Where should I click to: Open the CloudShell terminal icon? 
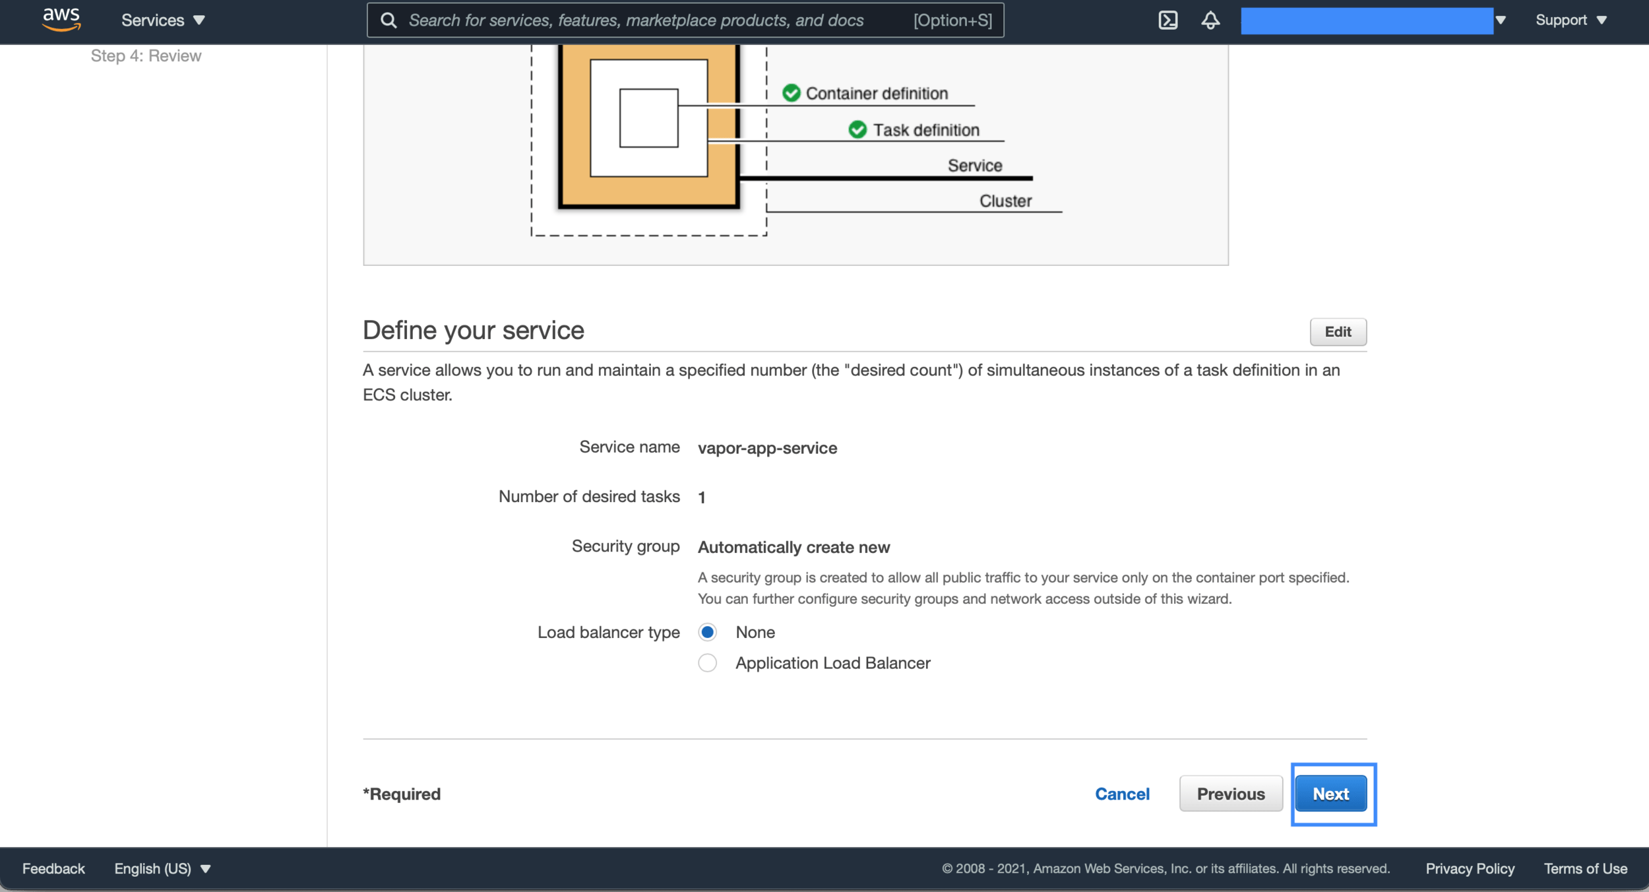tap(1167, 20)
